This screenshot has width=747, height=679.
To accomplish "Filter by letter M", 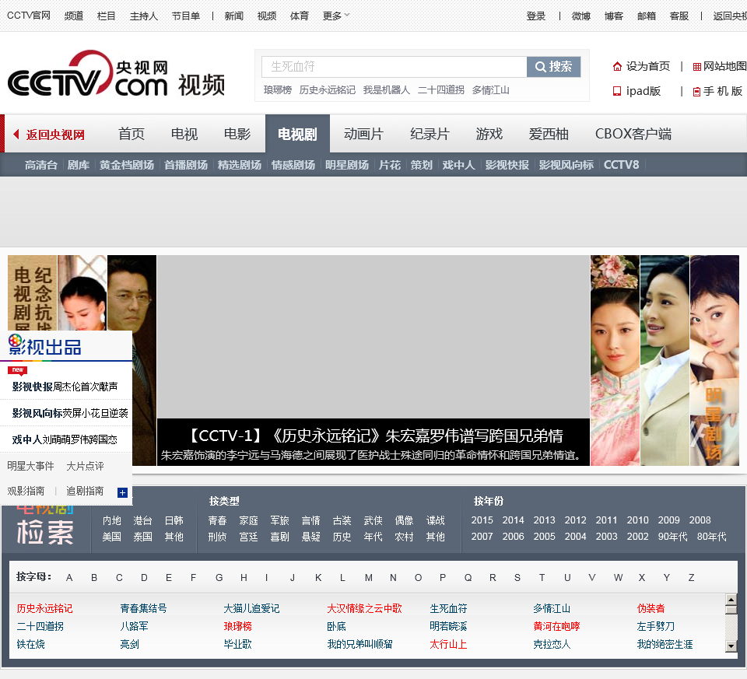I will [369, 578].
